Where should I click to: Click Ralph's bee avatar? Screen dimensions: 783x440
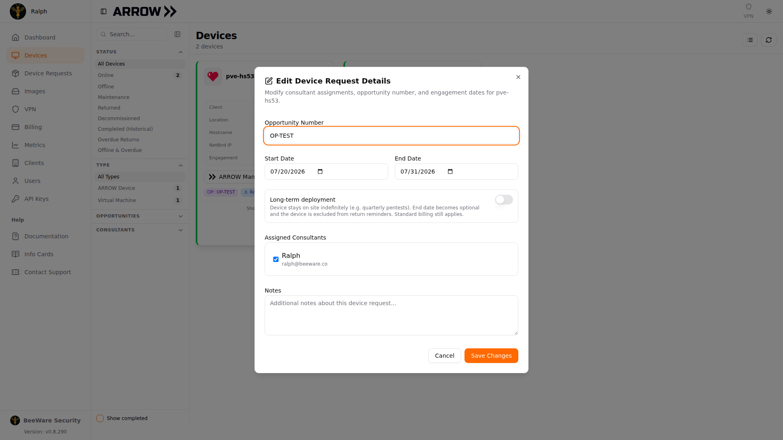(x=18, y=11)
